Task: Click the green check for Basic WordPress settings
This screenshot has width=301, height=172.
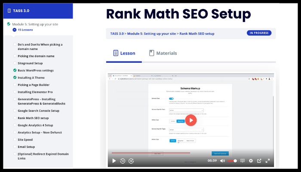Action: 15,70
